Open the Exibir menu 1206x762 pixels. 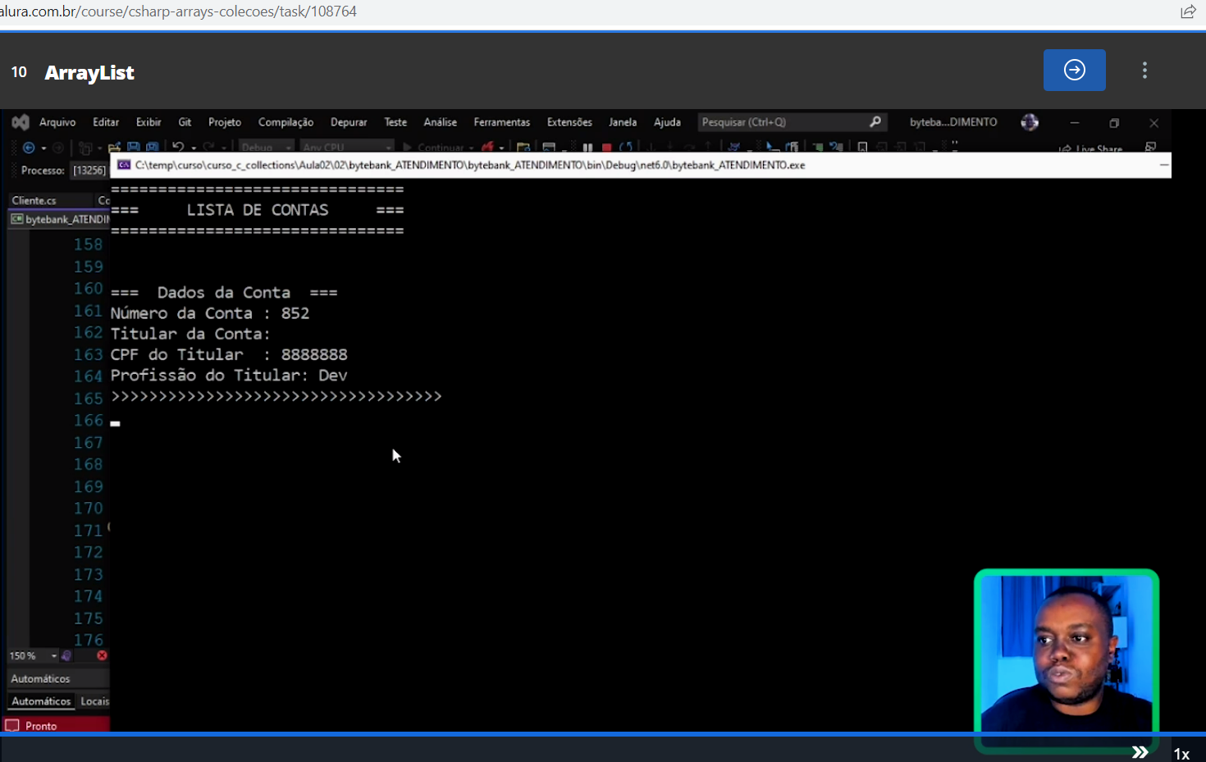(148, 122)
